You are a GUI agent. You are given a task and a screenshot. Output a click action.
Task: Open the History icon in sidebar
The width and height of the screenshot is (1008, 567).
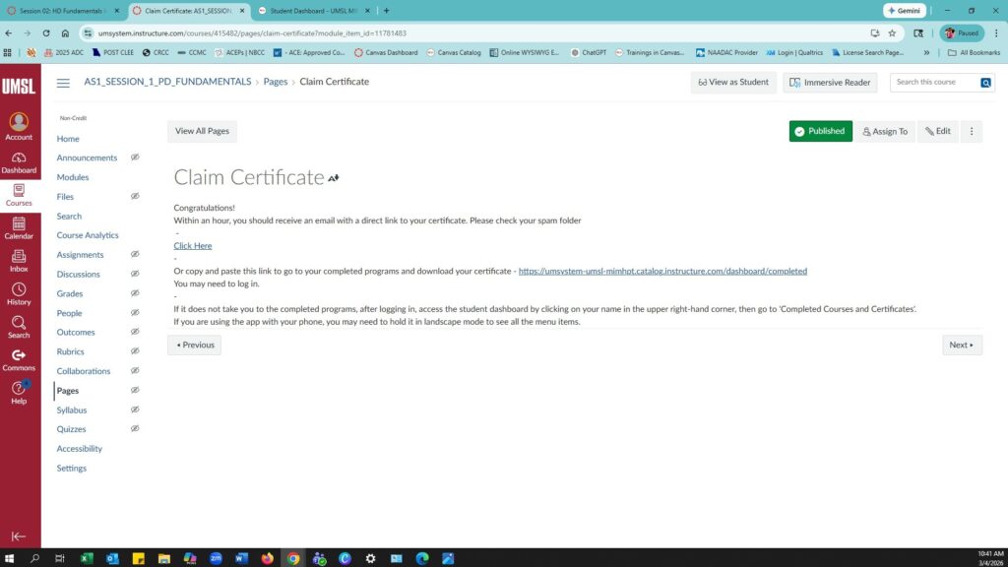(19, 294)
